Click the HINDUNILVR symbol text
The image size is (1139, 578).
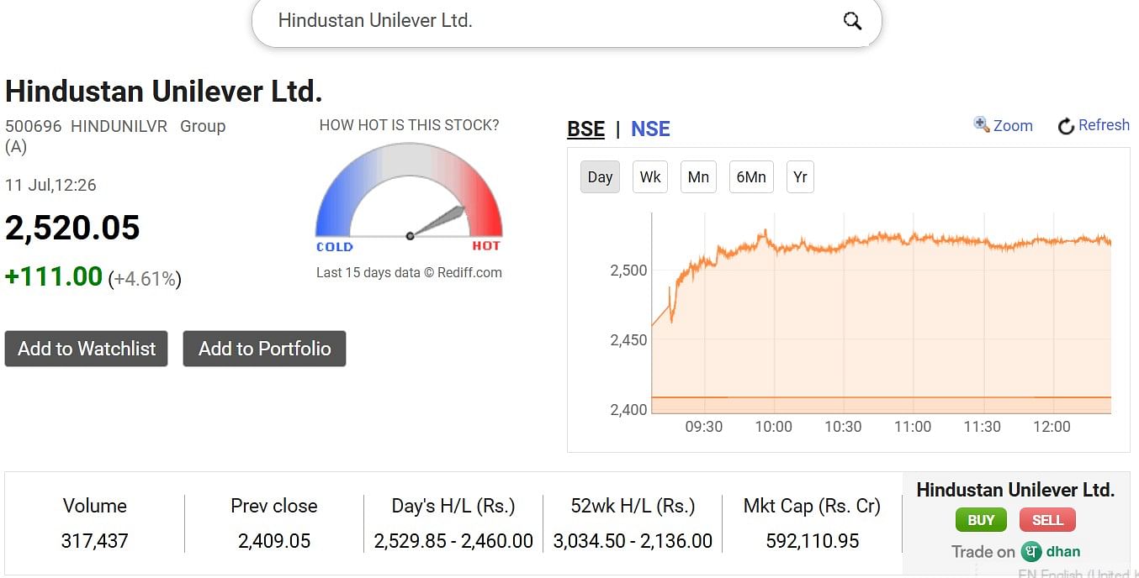(119, 126)
